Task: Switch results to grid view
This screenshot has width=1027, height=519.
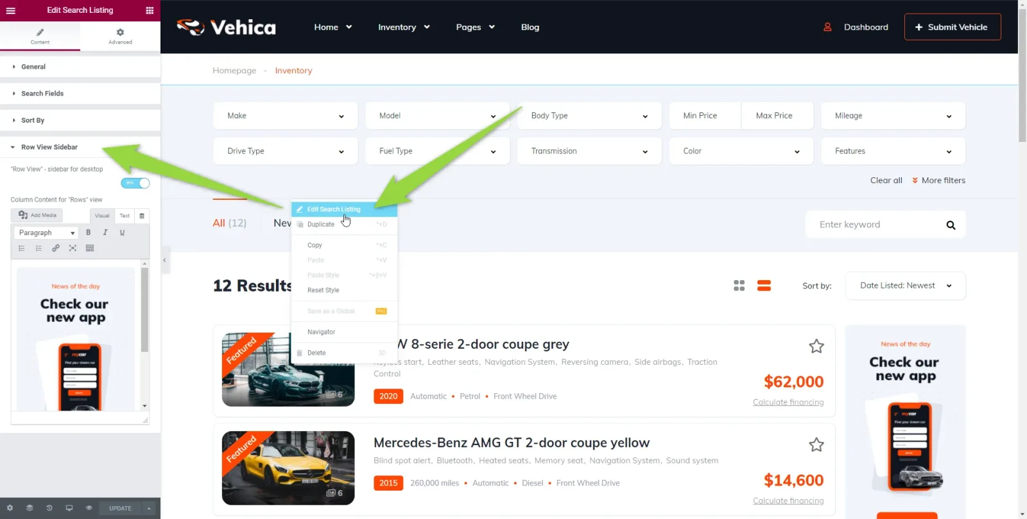Action: (x=739, y=286)
